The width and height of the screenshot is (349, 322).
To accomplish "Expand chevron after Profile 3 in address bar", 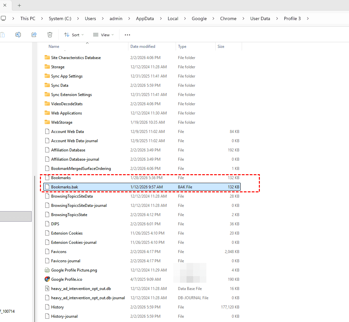I will coord(308,18).
